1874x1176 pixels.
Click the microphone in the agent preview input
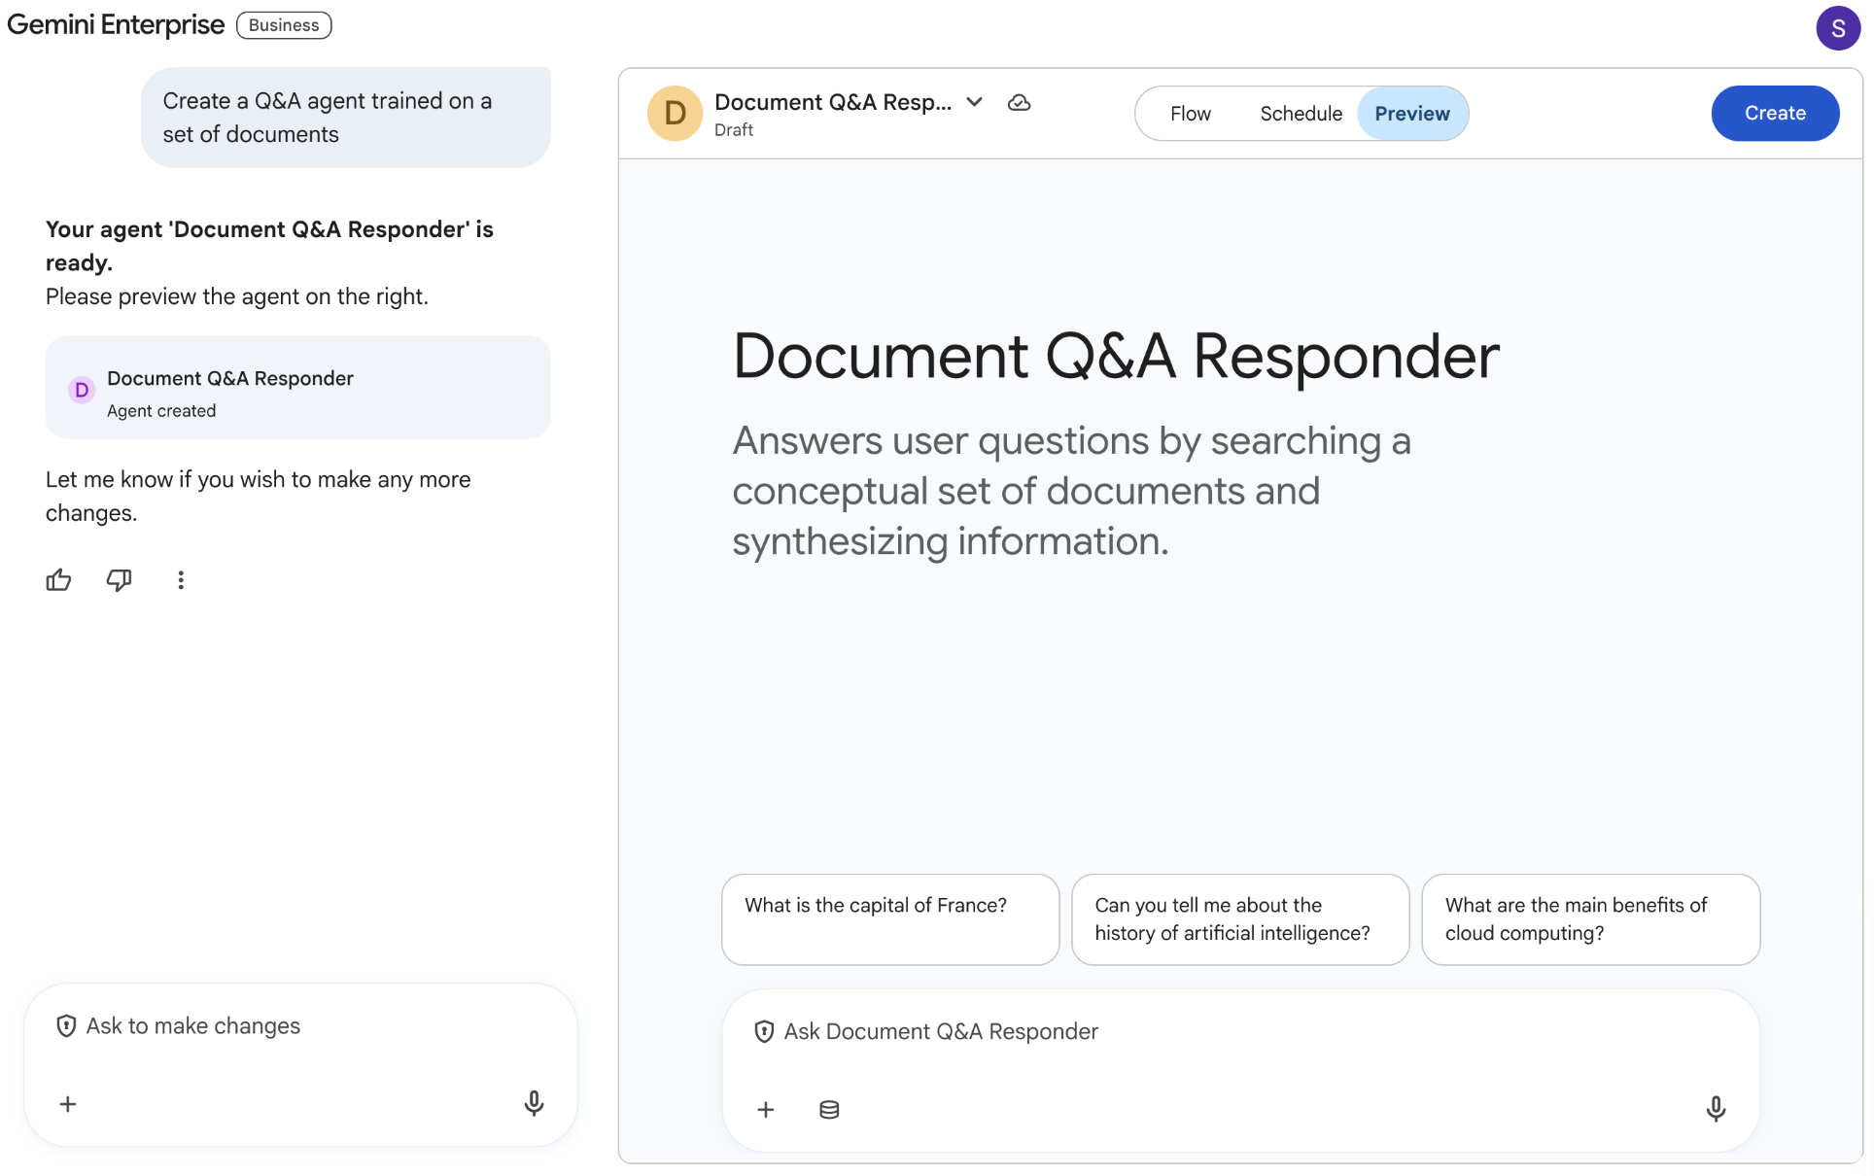pyautogui.click(x=1716, y=1109)
